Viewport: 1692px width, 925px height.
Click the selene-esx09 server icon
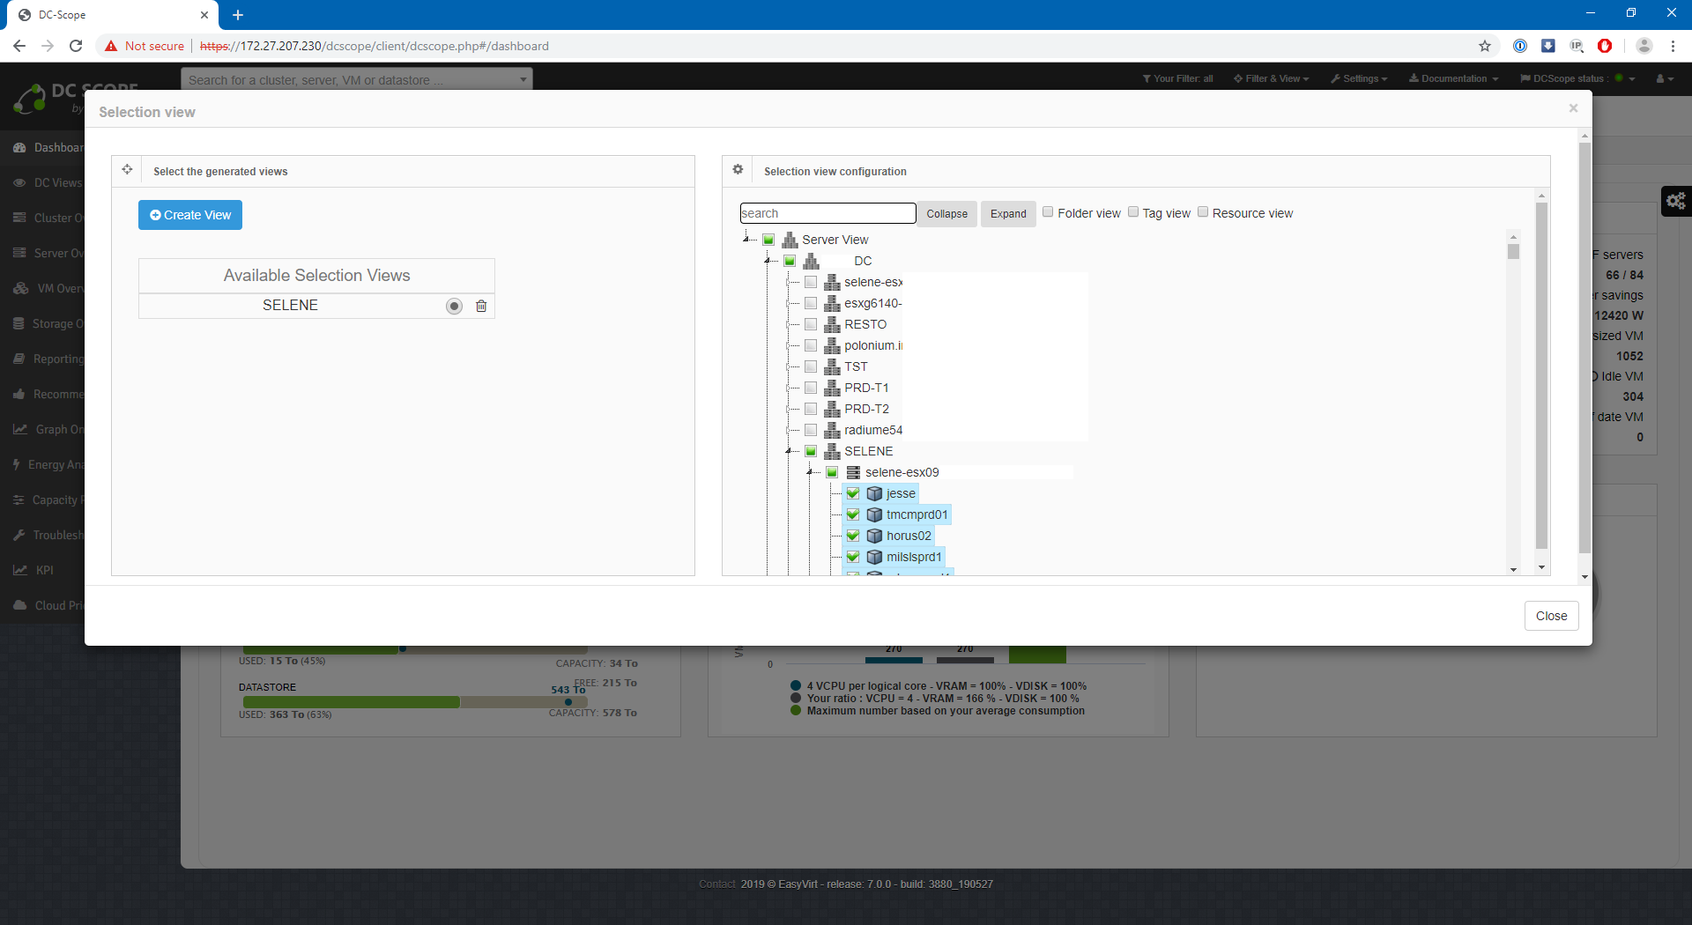[x=853, y=472]
